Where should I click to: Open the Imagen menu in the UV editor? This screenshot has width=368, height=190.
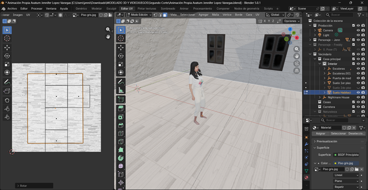click(18, 15)
